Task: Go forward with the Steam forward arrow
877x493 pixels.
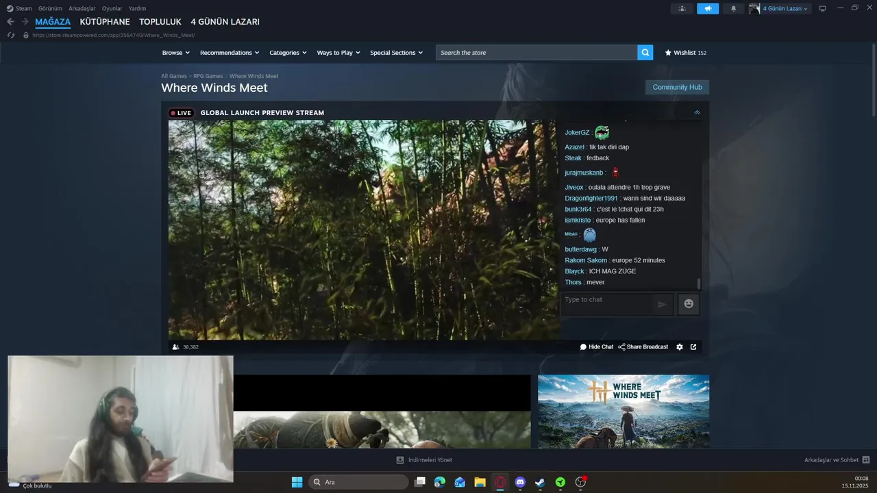Action: (25, 22)
